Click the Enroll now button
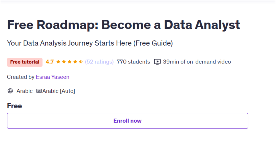Viewport: 276px width, 153px height. coord(128,121)
